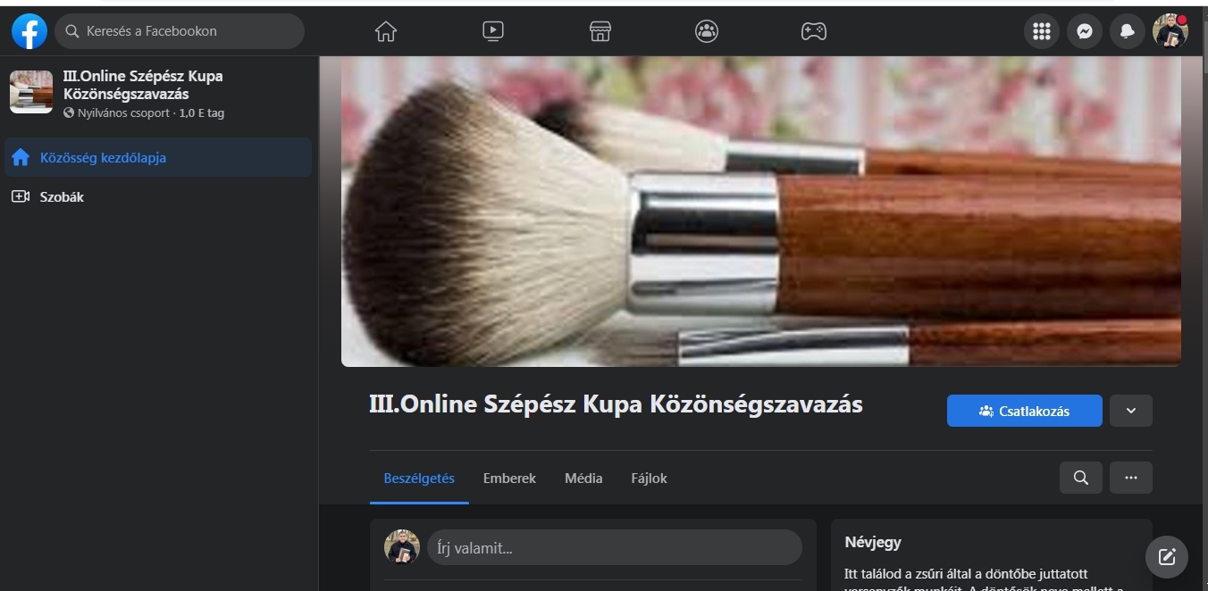Expand the dropdown arrow beside Csatlakozás
This screenshot has width=1208, height=591.
tap(1130, 411)
